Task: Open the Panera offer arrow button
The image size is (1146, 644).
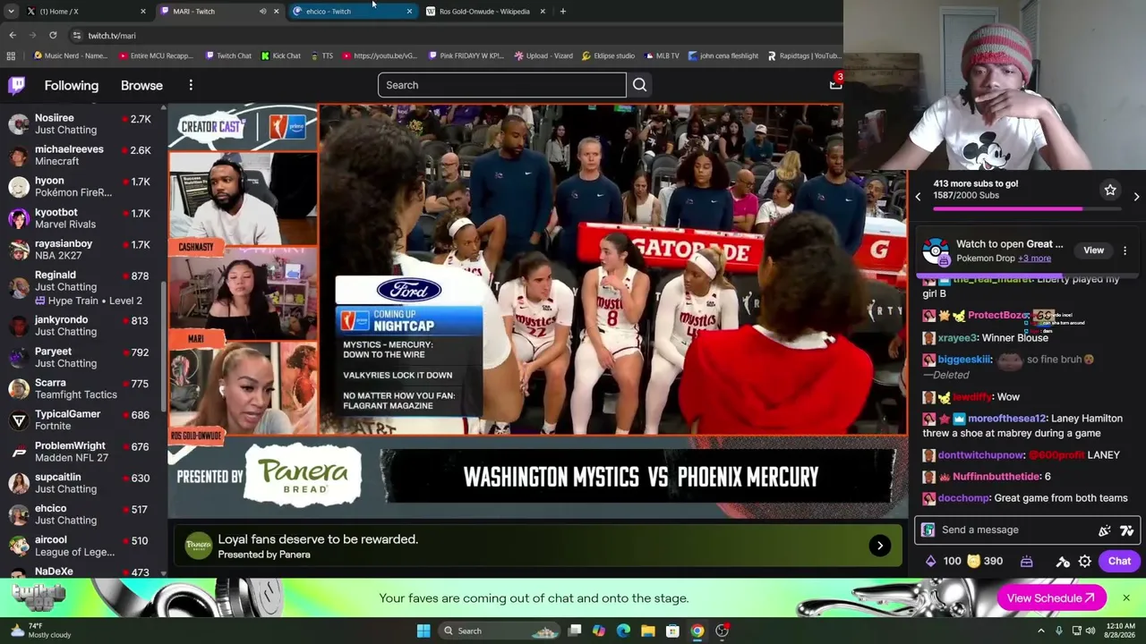Action: pos(879,546)
